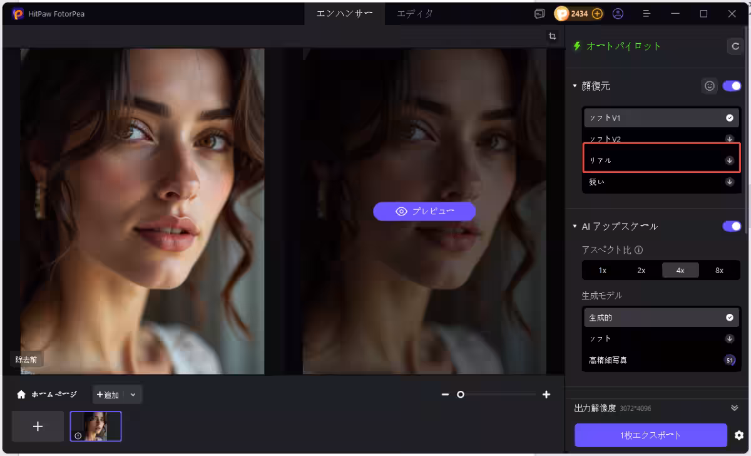The image size is (751, 456).
Task: Open the 追加 dropdown arrow
Action: (x=133, y=395)
